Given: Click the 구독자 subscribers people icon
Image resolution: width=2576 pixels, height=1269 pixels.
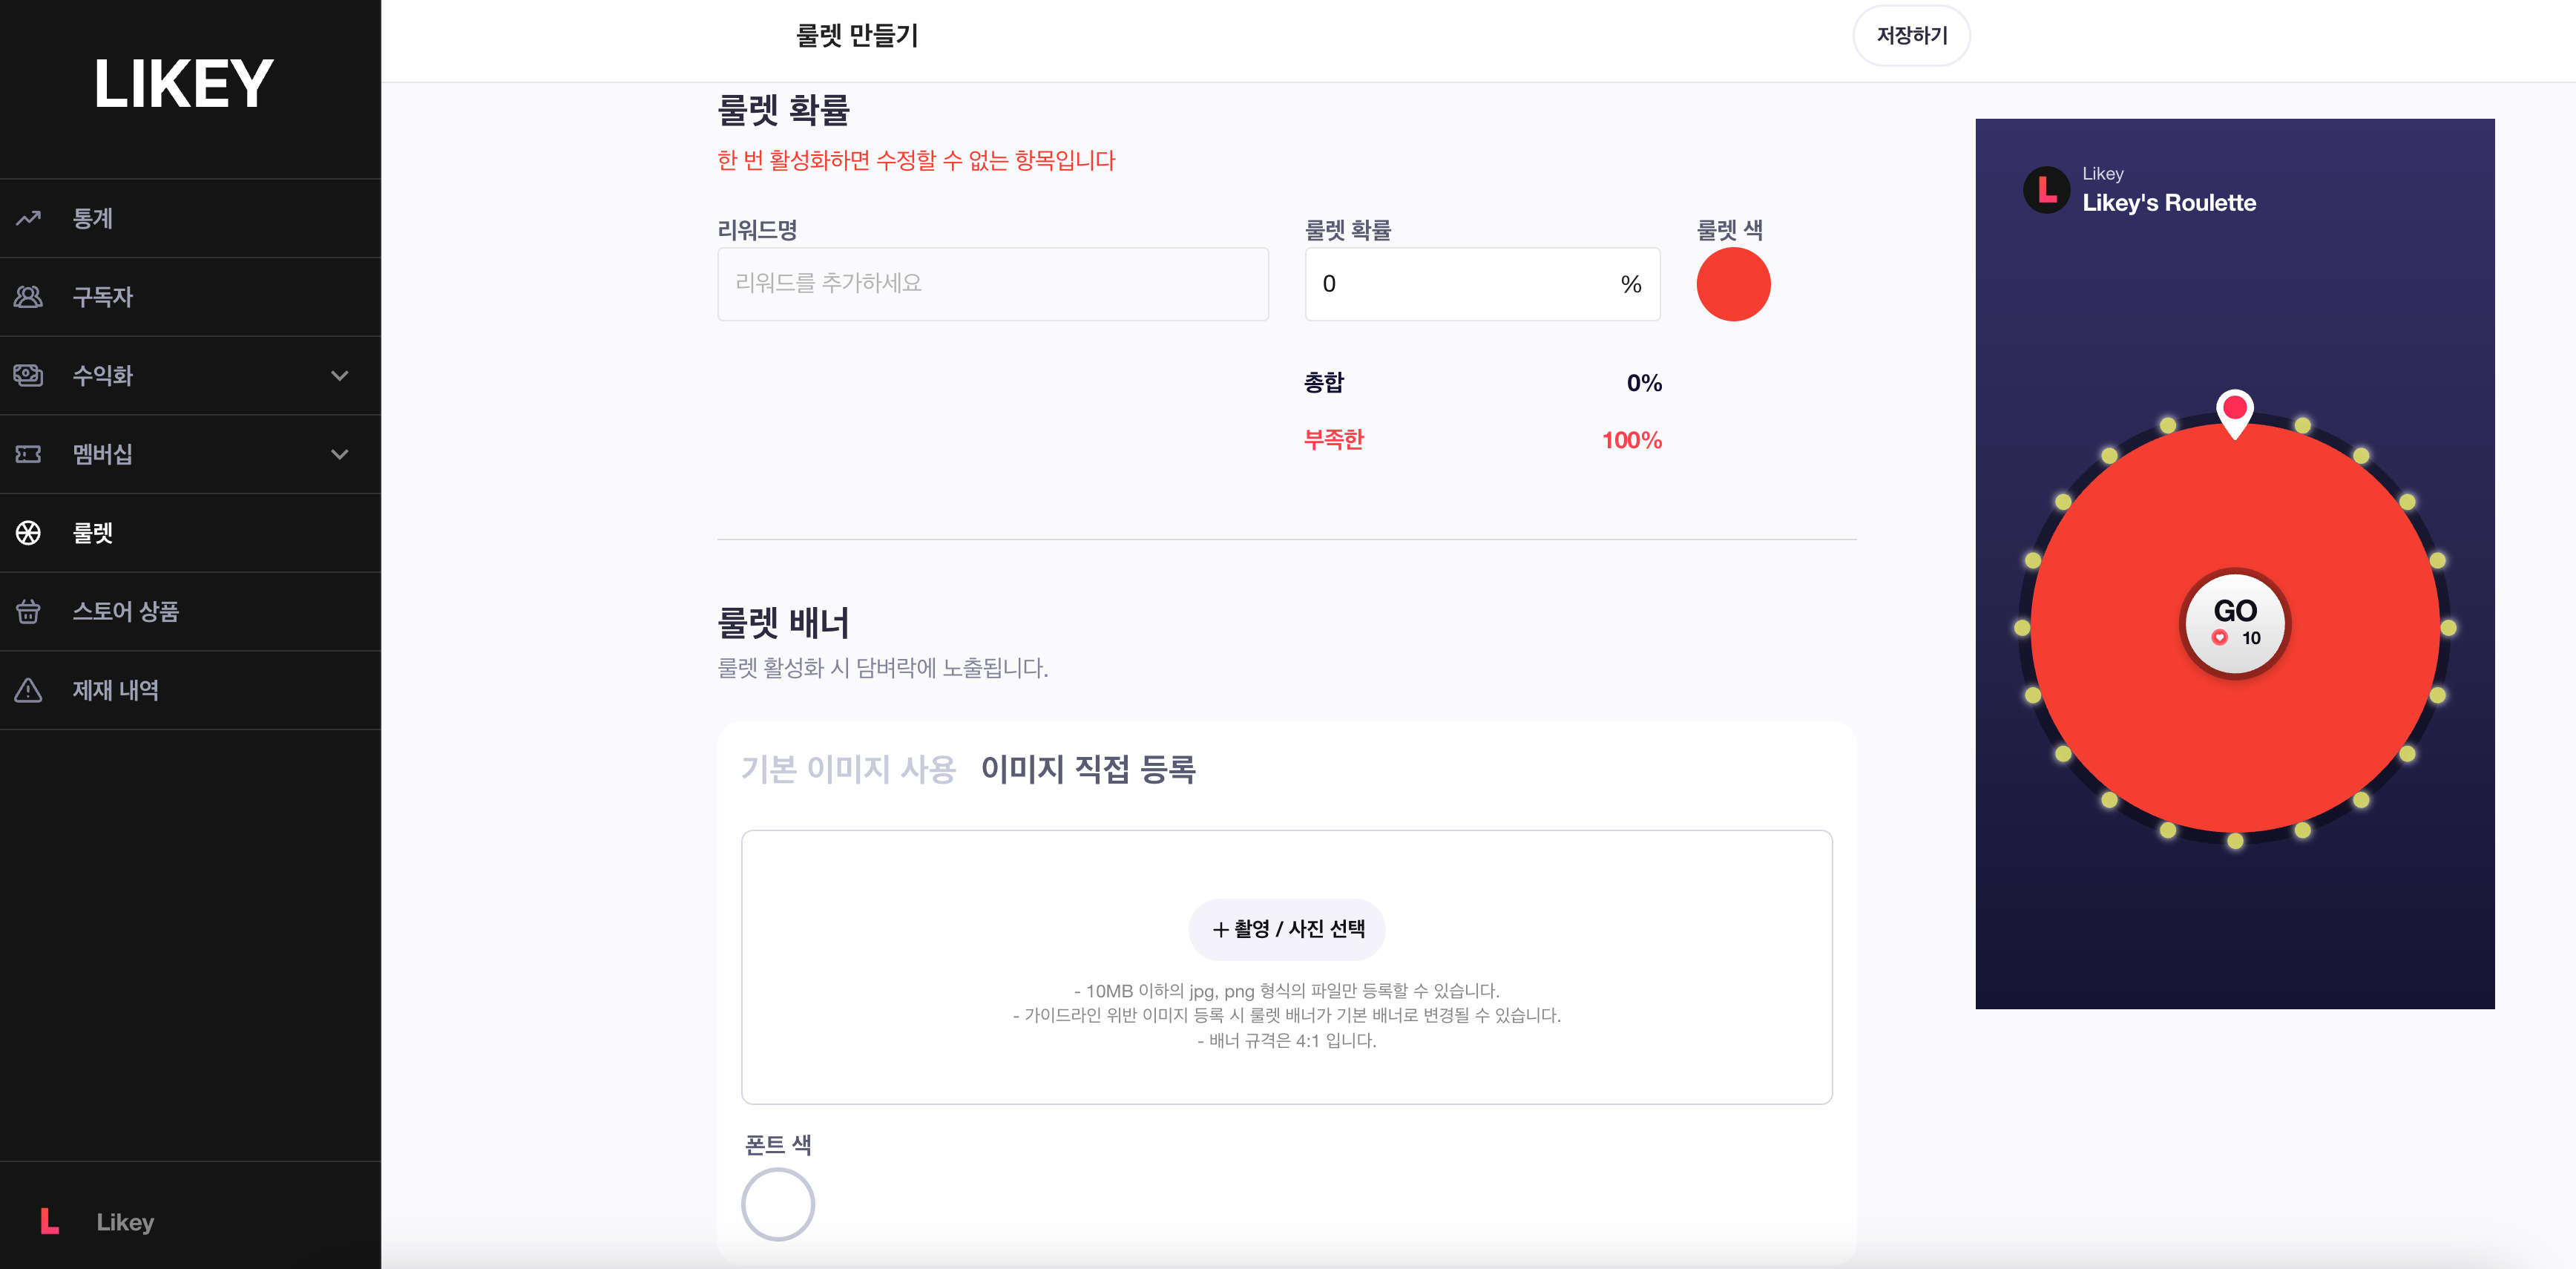Looking at the screenshot, I should tap(28, 297).
